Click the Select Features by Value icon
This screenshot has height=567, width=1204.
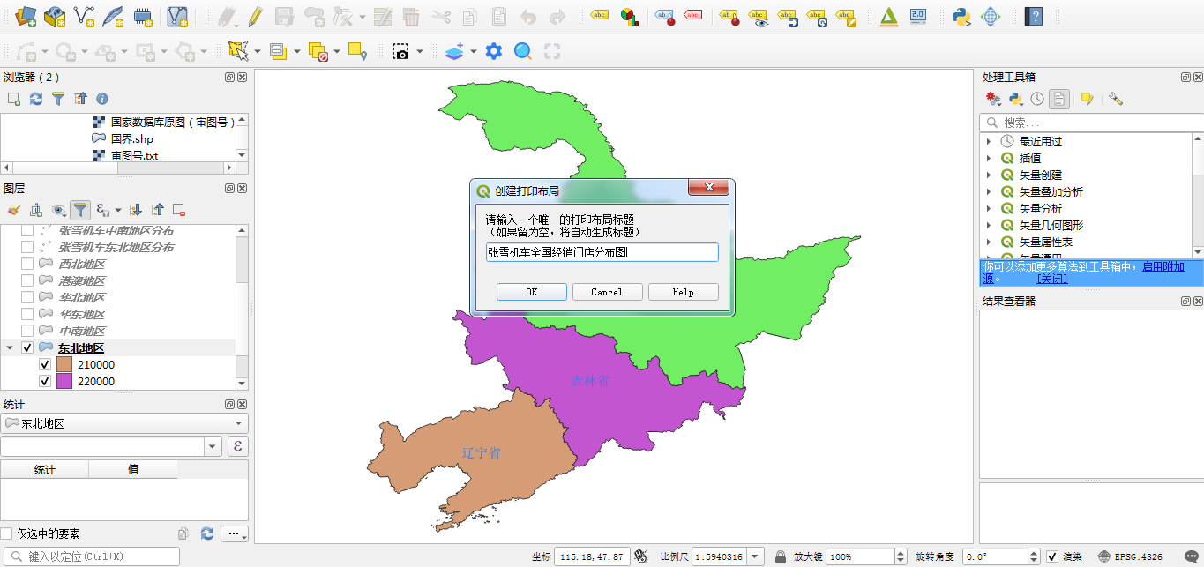pyautogui.click(x=279, y=51)
